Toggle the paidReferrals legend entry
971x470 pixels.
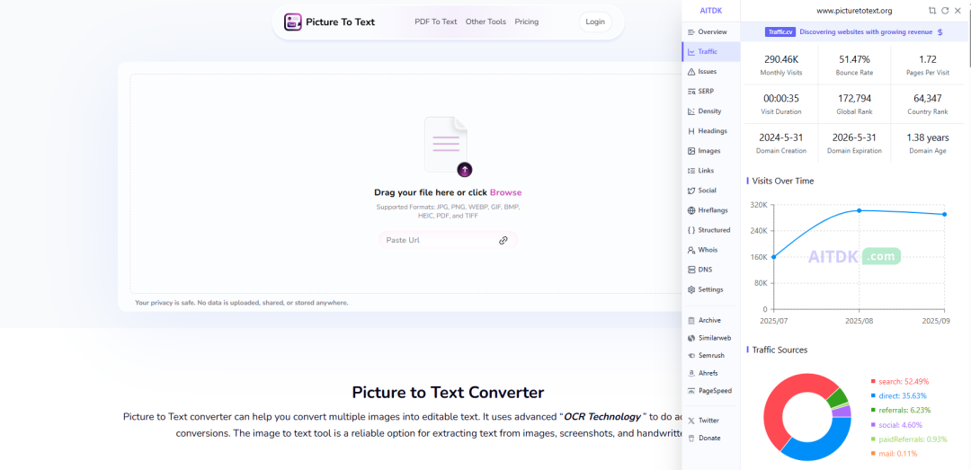[909, 439]
